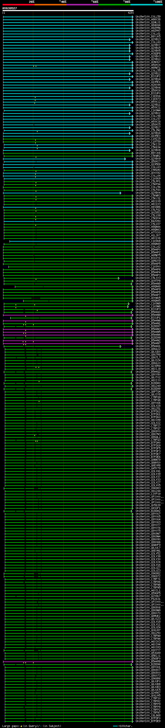Open hit UniRef100_A8HX38
This screenshot has height=728, width=165.
[x=148, y=20]
